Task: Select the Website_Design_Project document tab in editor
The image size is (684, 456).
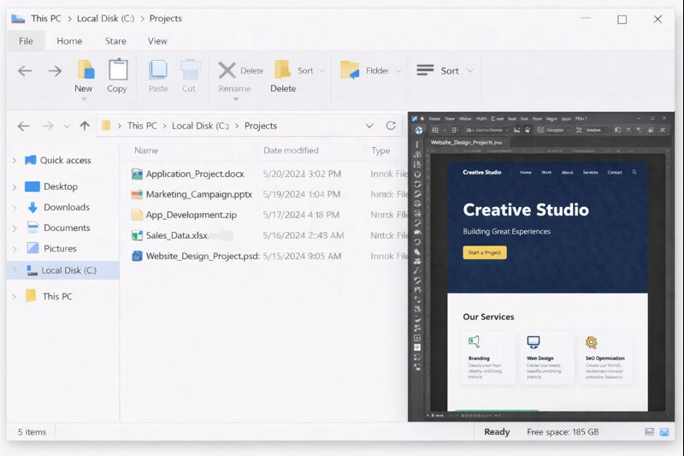Action: coord(466,143)
